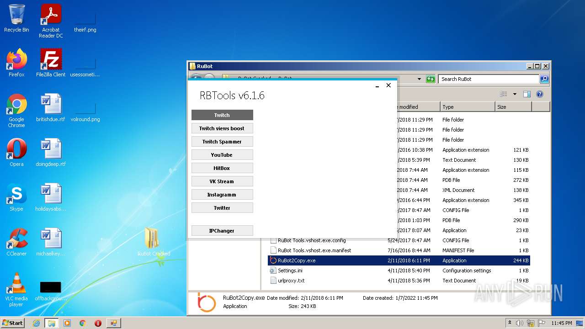Open VLC media player shortcut
This screenshot has width=585, height=329.
coord(16,290)
